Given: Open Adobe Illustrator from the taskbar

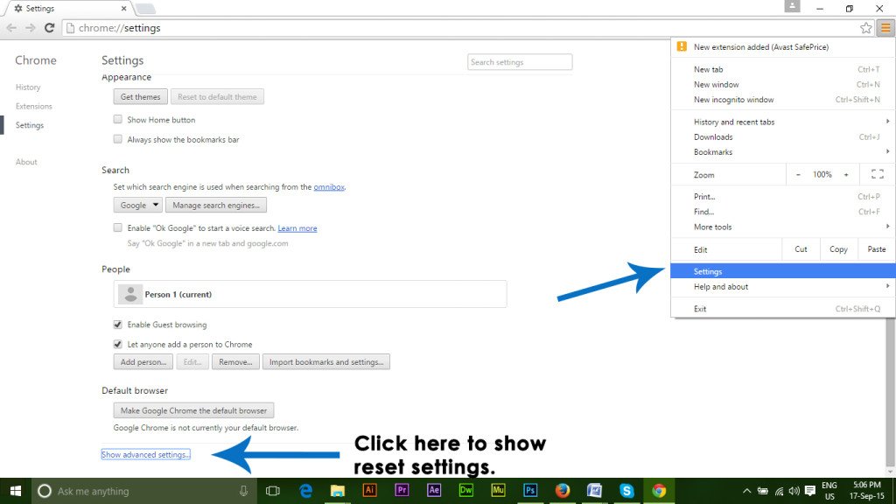Looking at the screenshot, I should click(370, 490).
